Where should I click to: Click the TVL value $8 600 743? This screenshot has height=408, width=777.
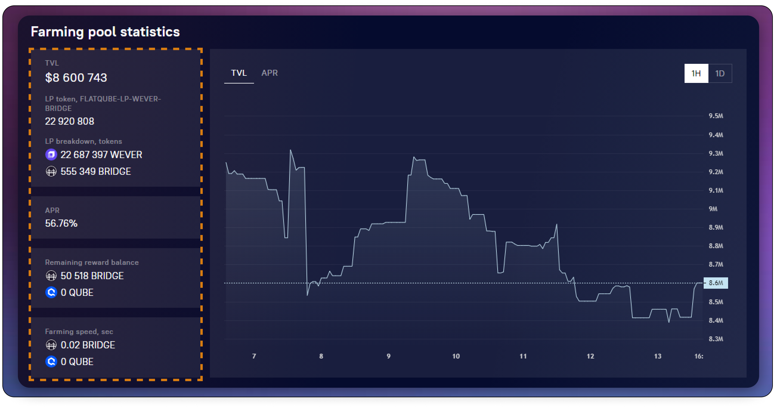[76, 78]
